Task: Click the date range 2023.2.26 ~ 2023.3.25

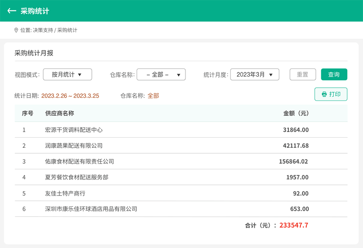Action: pyautogui.click(x=70, y=96)
